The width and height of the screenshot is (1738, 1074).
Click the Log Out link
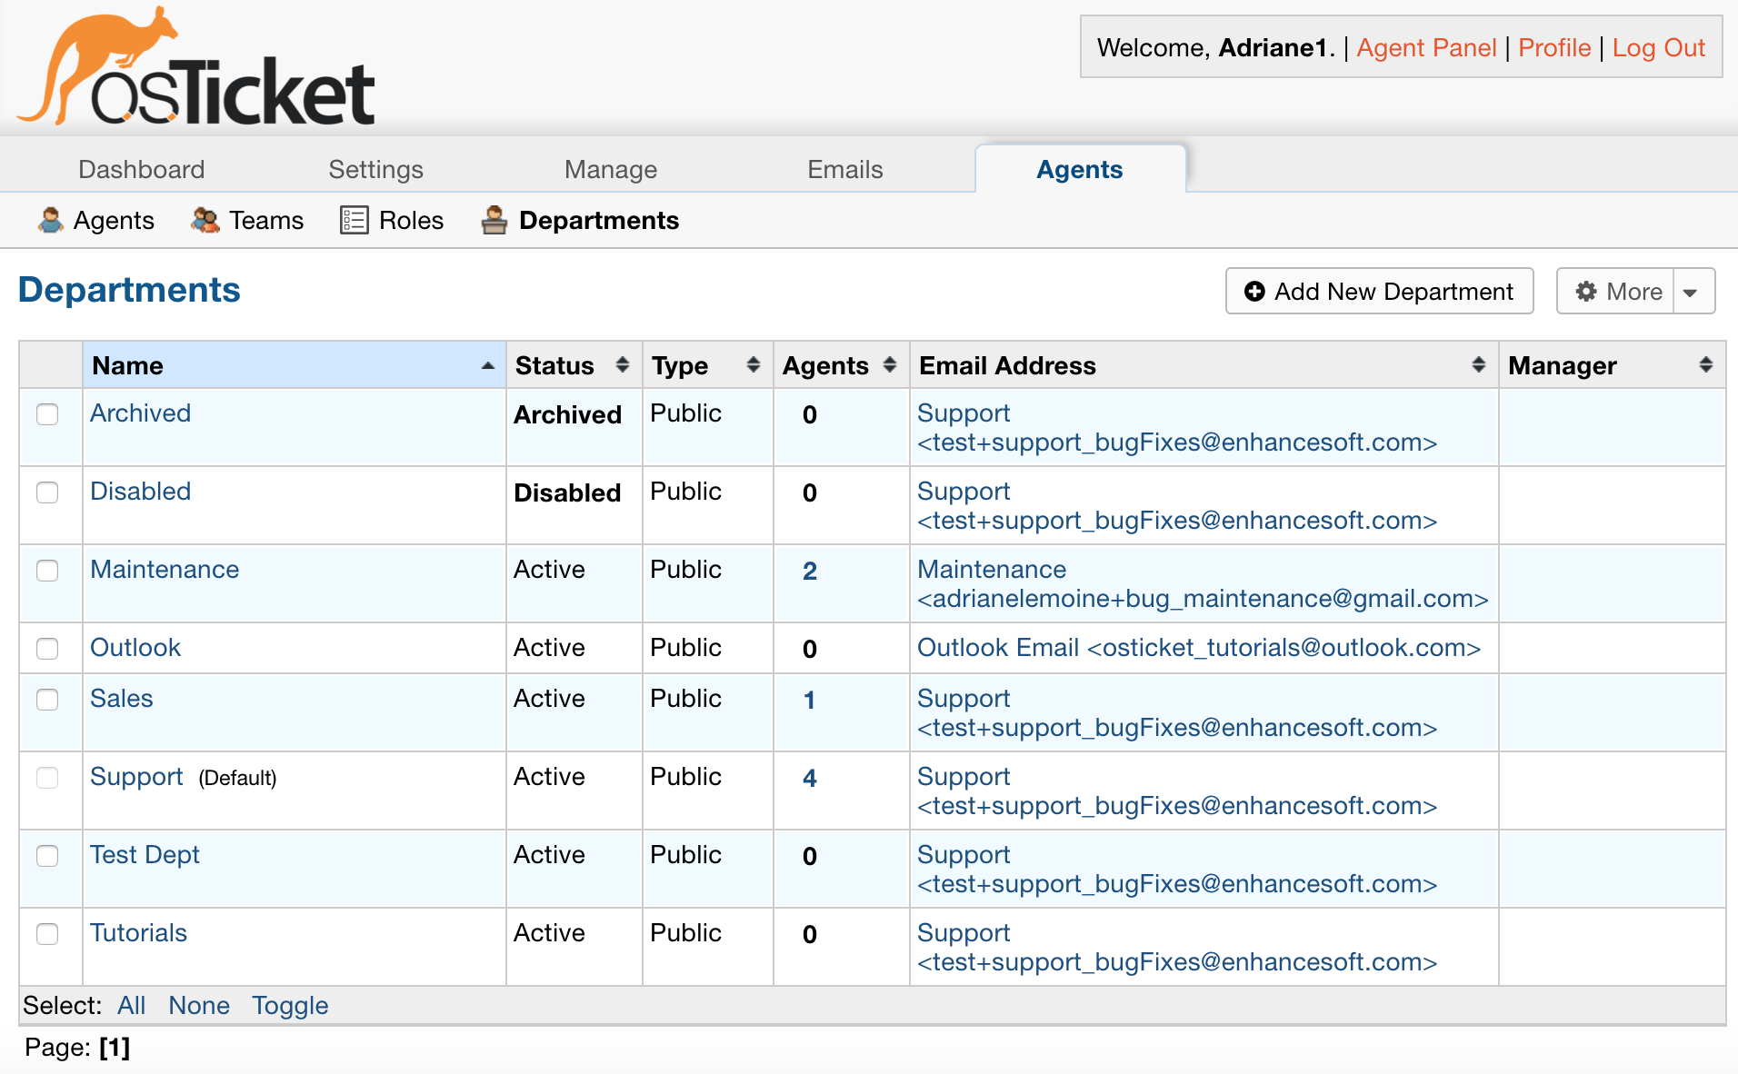pos(1658,48)
